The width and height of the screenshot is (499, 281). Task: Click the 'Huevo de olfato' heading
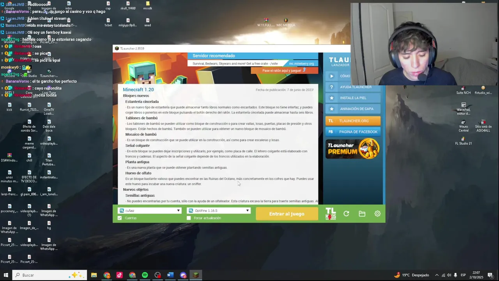coord(138,173)
